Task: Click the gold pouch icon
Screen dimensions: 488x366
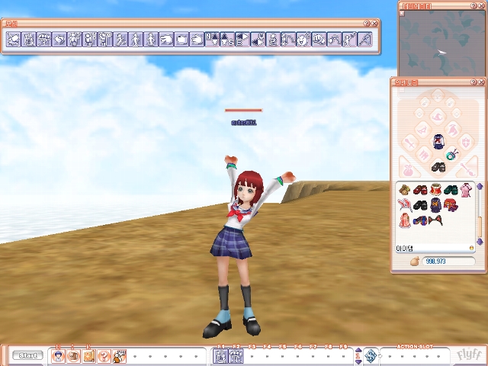Action: point(415,261)
